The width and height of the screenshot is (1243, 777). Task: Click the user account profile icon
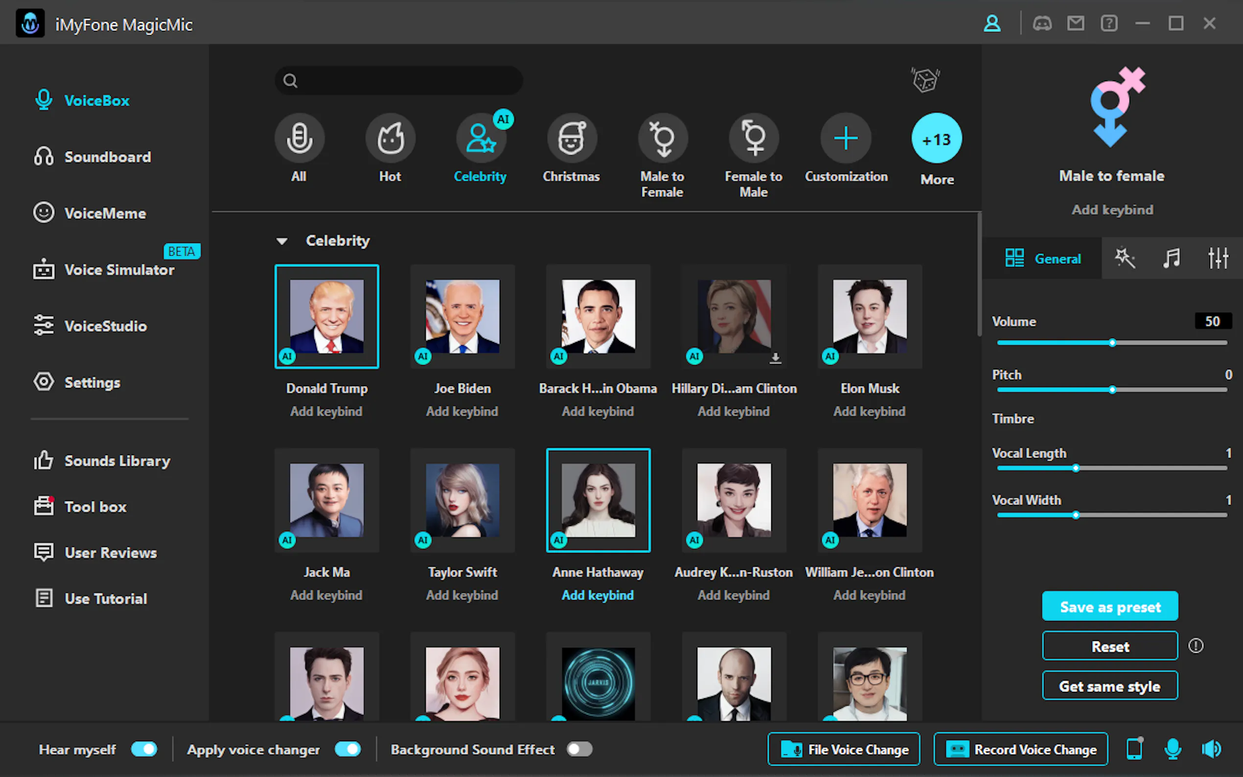point(992,23)
